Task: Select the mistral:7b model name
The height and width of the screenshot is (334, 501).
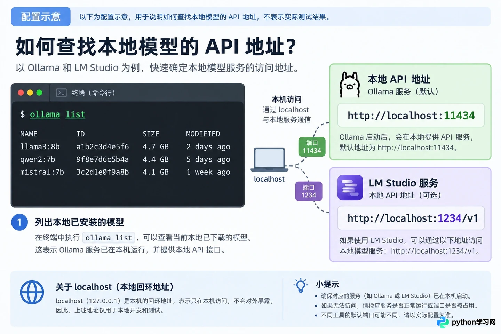Action: 42,172
